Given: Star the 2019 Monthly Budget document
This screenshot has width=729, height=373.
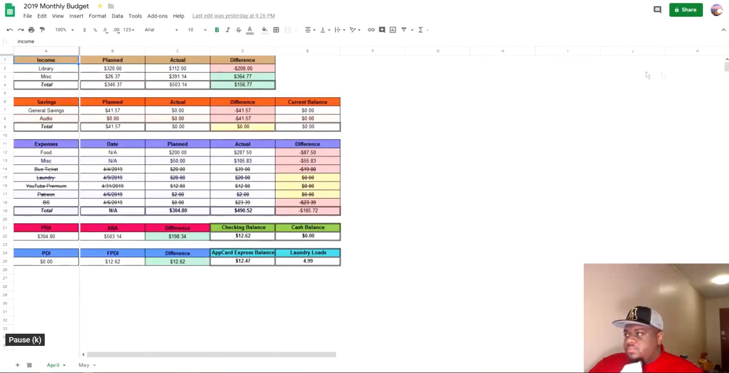Looking at the screenshot, I should pyautogui.click(x=100, y=6).
